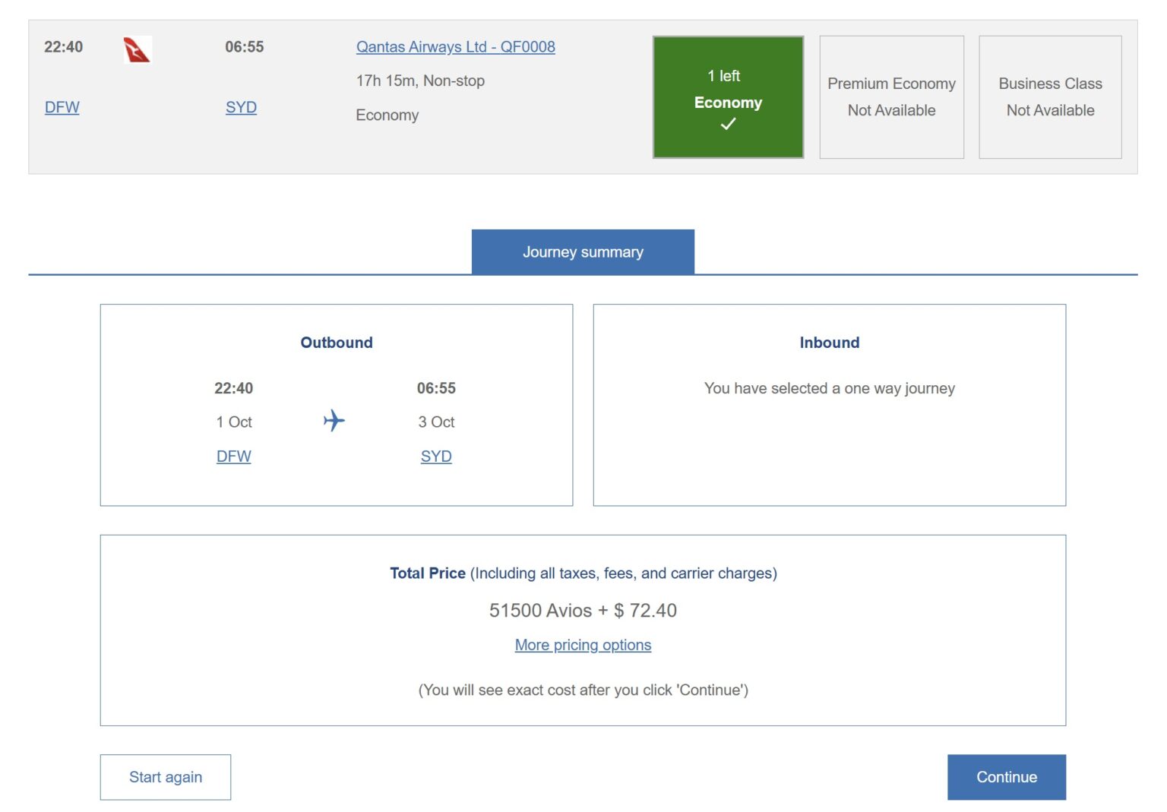
Task: Click the Outbound card heading
Action: [x=336, y=343]
